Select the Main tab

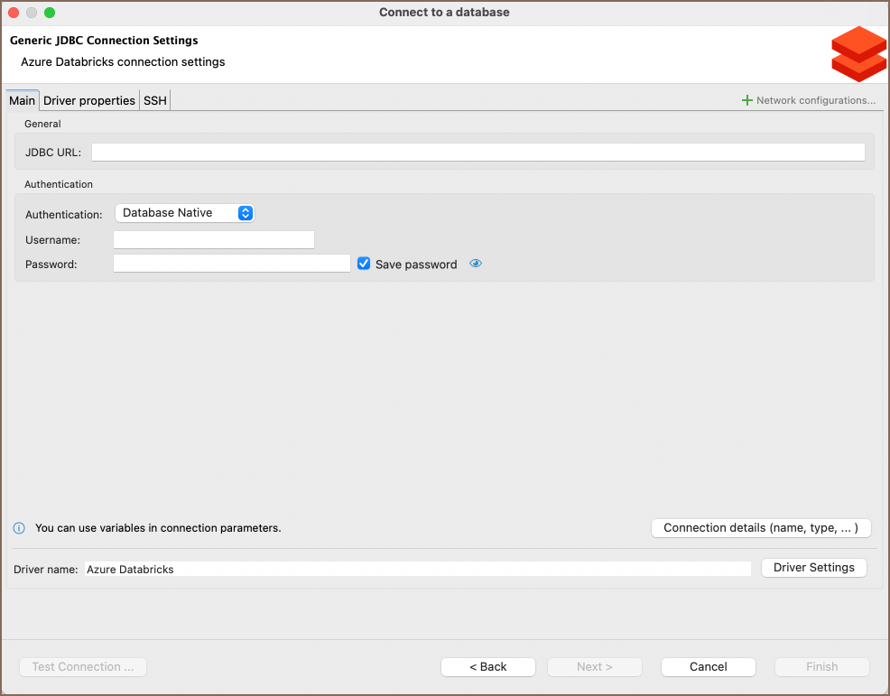pyautogui.click(x=22, y=101)
